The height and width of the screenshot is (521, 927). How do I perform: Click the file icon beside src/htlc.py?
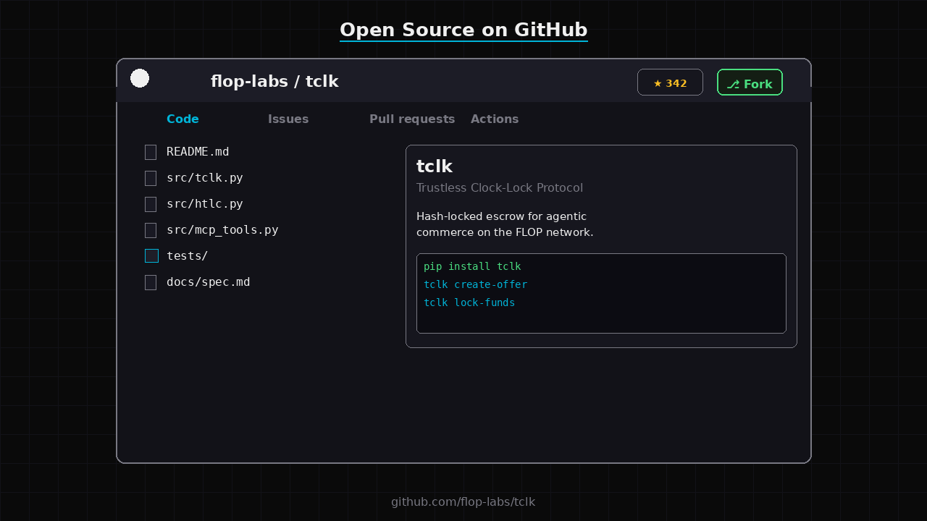151,204
